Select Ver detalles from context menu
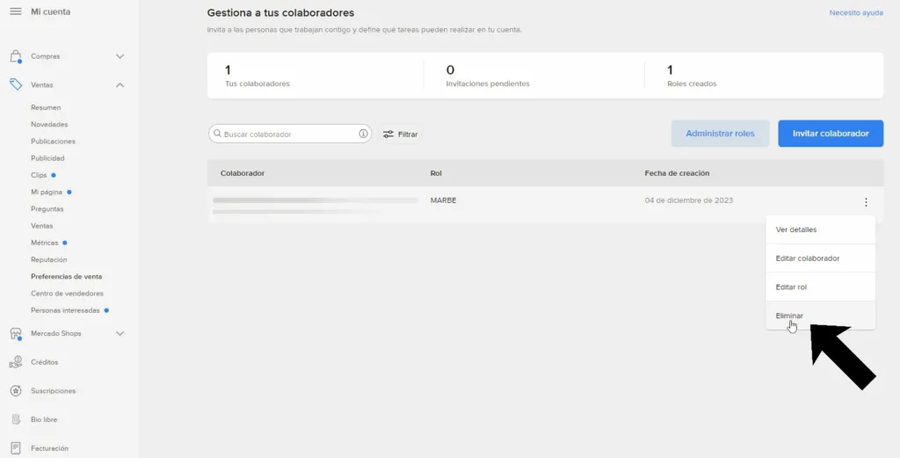 (820, 229)
